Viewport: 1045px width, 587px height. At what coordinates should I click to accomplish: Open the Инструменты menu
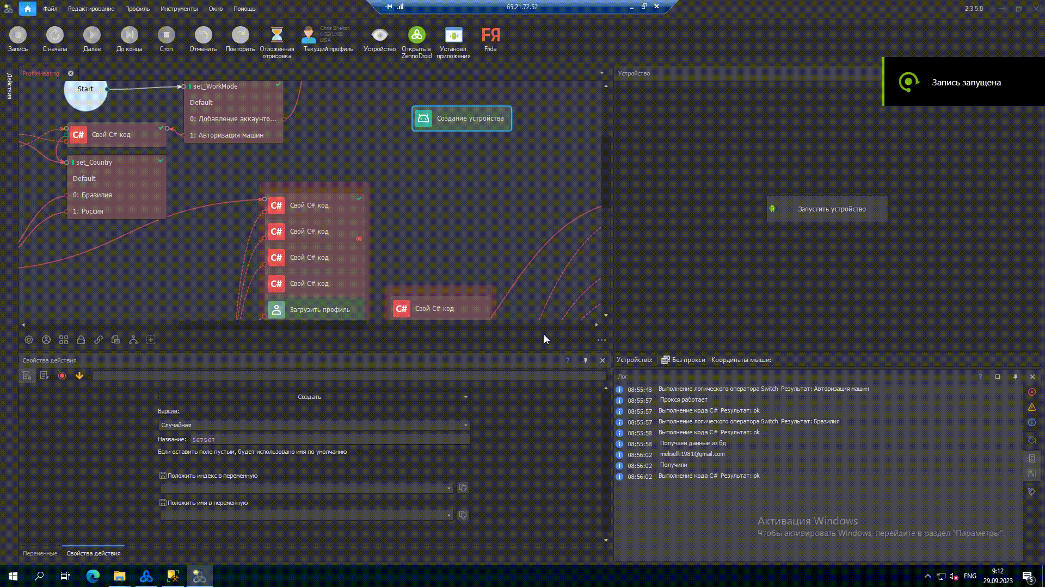coord(179,9)
